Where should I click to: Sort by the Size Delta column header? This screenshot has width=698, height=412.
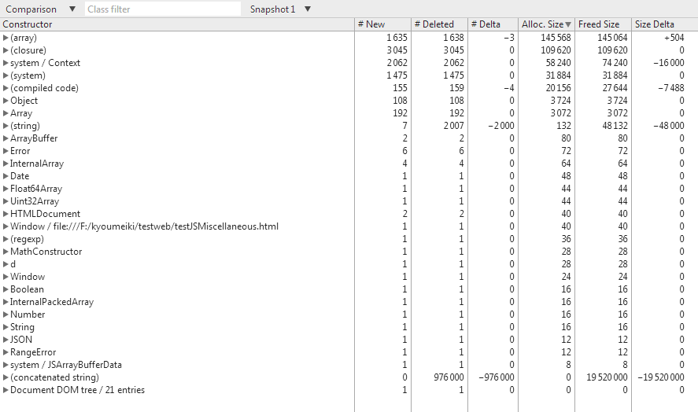664,24
